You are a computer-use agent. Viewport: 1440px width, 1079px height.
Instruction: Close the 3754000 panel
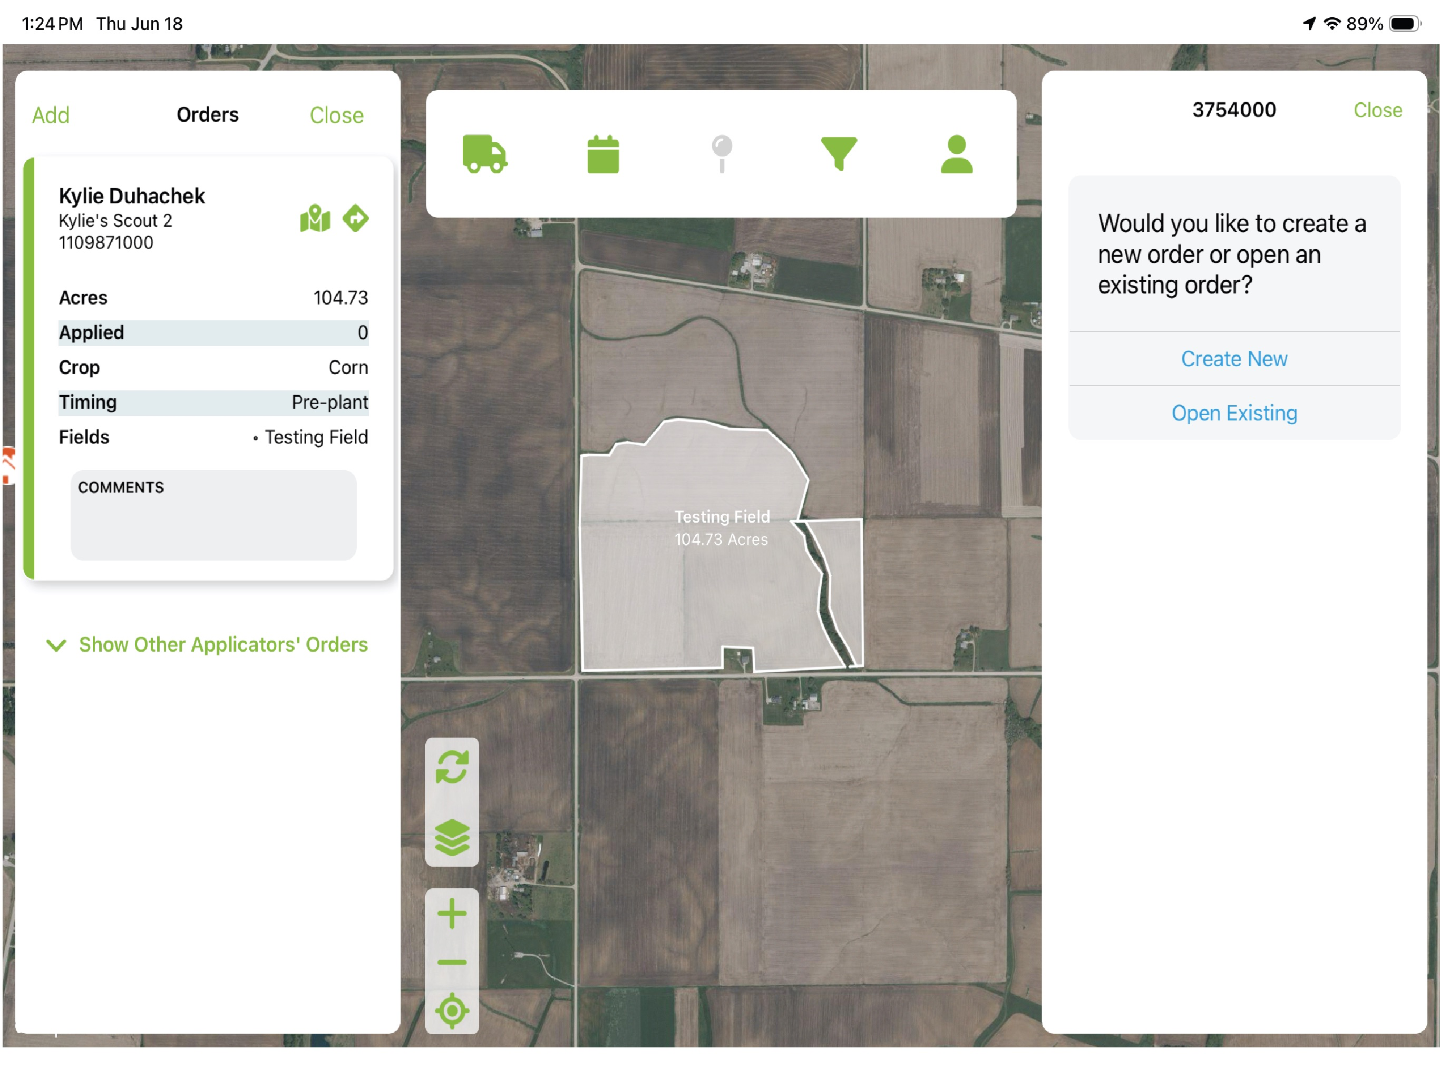[1377, 110]
